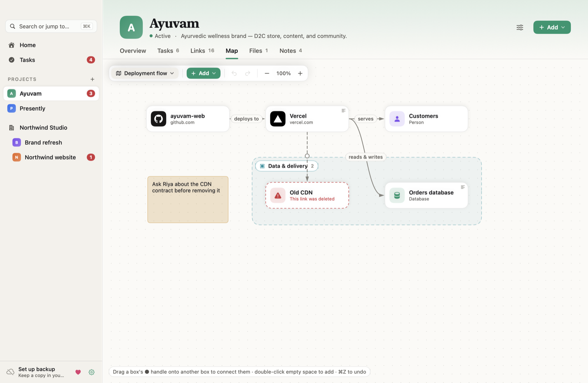Click the 'reads & writes' connector label
Screen dimensions: 588x383
pos(366,157)
